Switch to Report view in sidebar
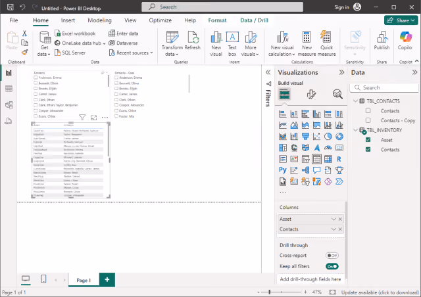421x297 pixels. (9, 73)
